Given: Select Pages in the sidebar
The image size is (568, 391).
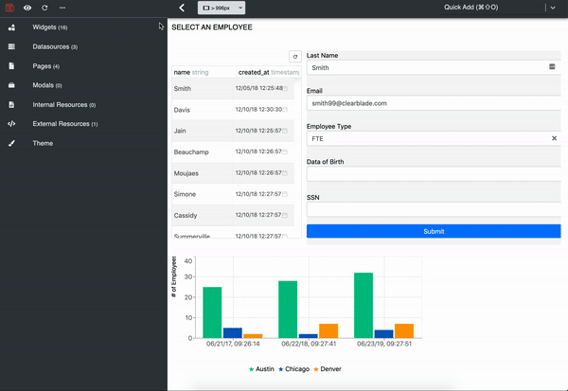Looking at the screenshot, I should click(45, 66).
